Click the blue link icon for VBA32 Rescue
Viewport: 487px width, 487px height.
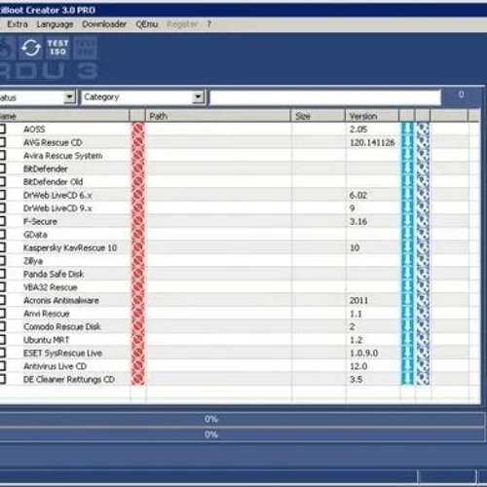[423, 287]
